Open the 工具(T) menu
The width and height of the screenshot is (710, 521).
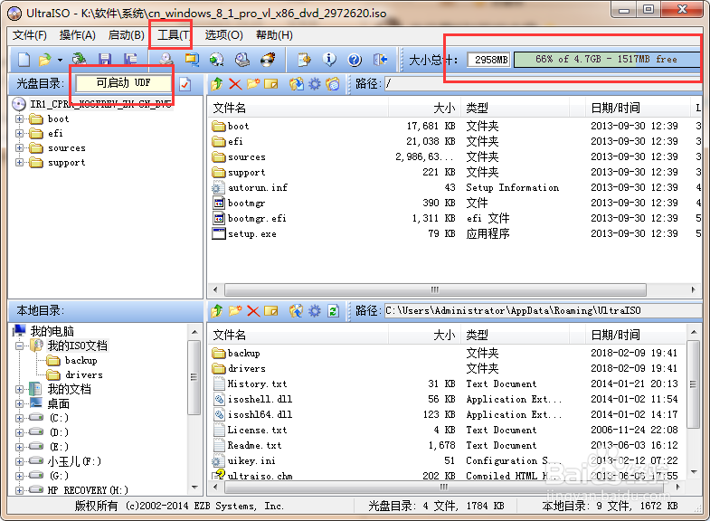tap(174, 35)
